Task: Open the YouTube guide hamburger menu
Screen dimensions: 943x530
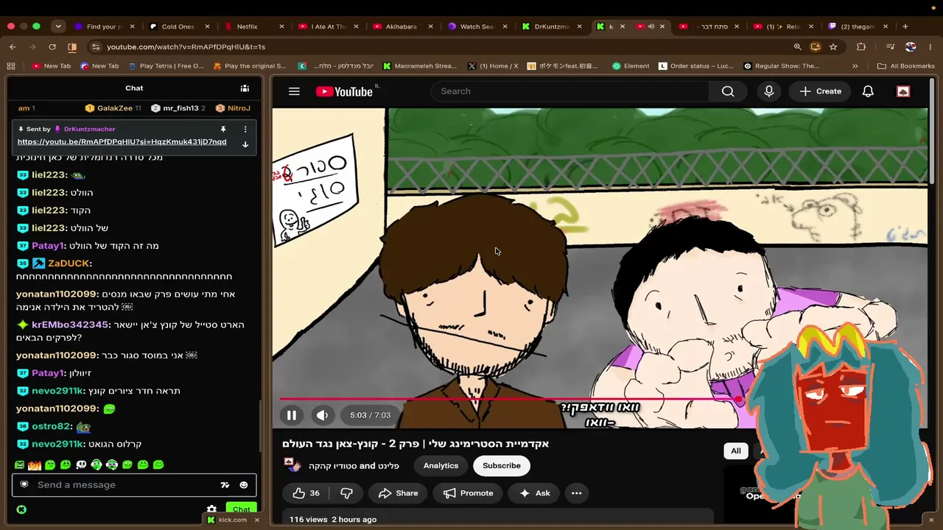Action: click(x=294, y=91)
